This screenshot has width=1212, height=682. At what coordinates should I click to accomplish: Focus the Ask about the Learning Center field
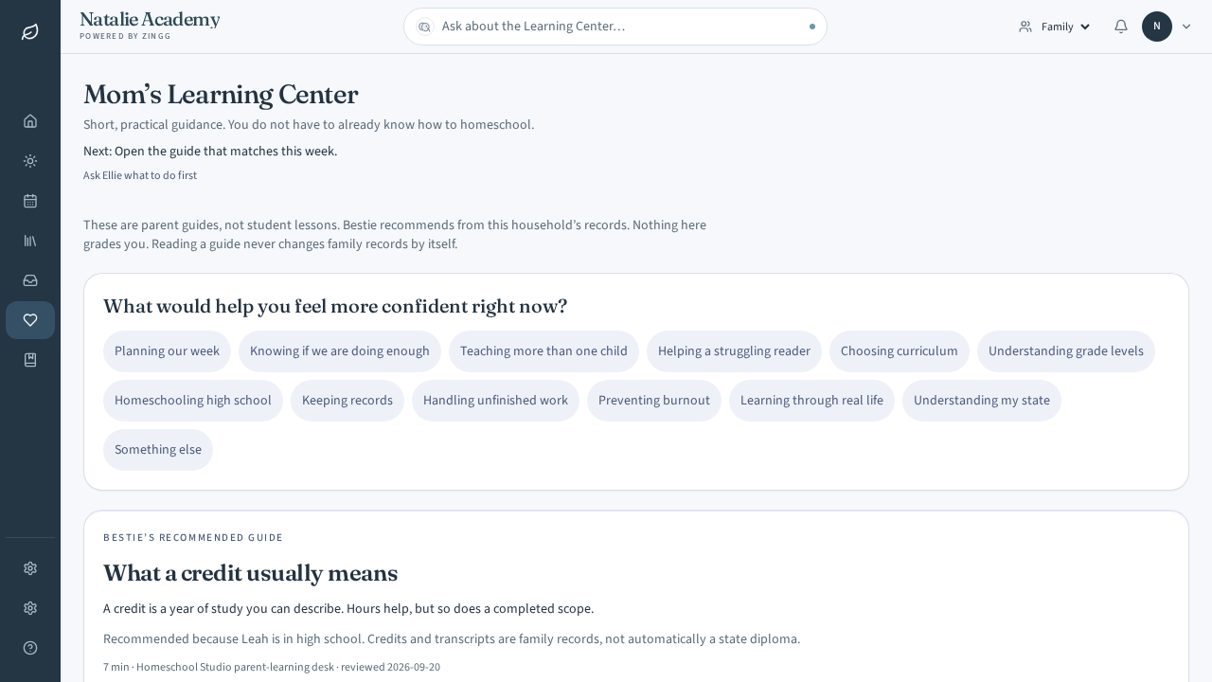click(615, 27)
